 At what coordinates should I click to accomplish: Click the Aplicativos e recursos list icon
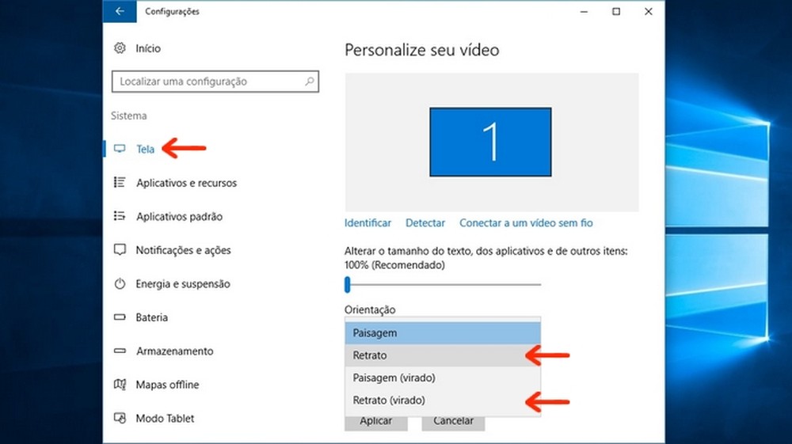(120, 182)
